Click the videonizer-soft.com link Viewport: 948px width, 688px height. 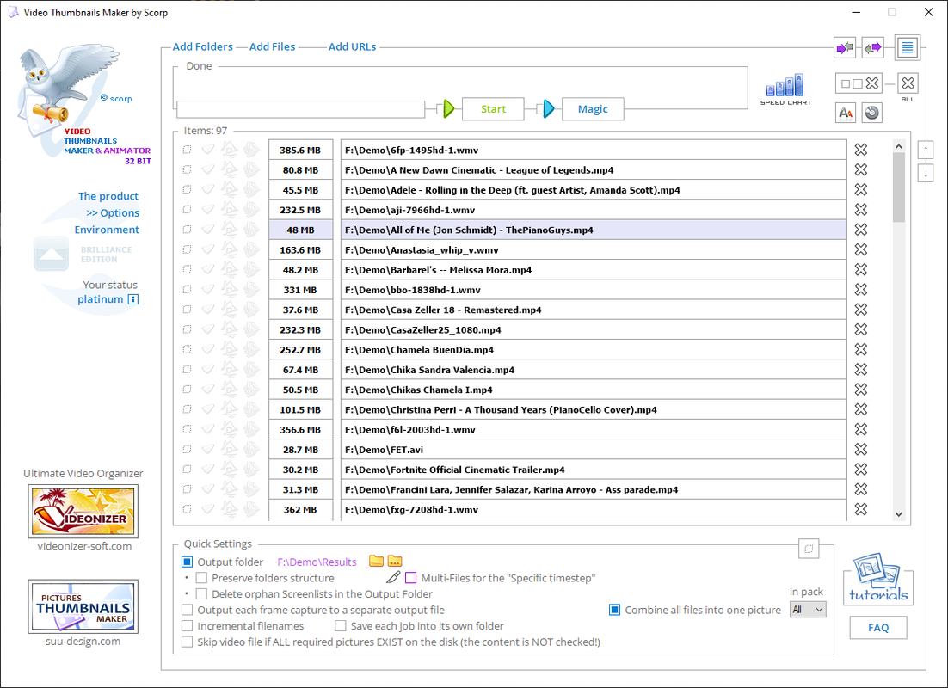coord(84,546)
